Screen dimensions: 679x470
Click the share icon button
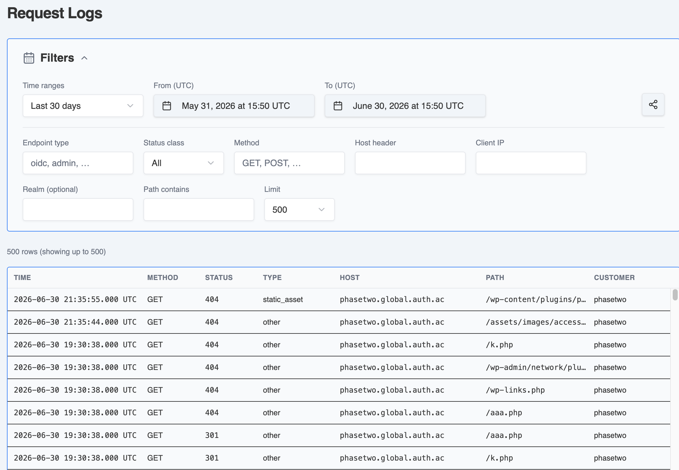coord(653,105)
